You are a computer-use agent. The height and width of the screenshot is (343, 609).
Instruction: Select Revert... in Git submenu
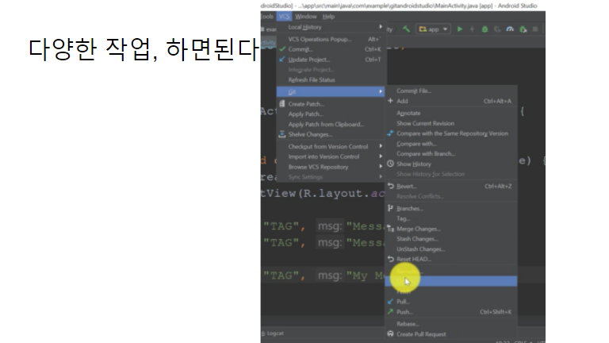tap(451, 187)
